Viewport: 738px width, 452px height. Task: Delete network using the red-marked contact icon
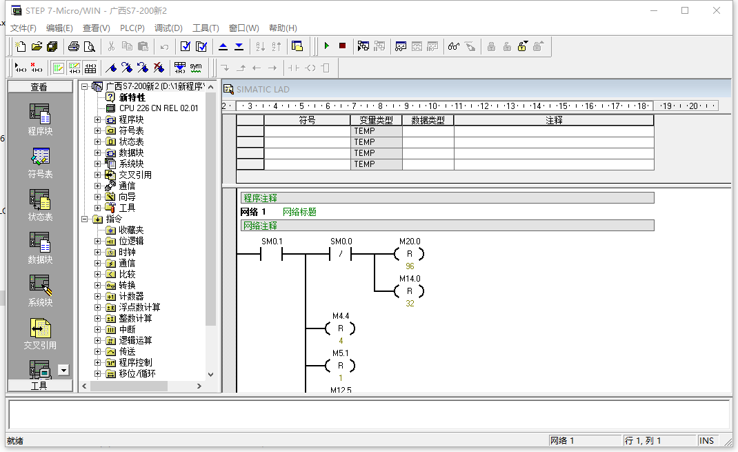[x=37, y=68]
